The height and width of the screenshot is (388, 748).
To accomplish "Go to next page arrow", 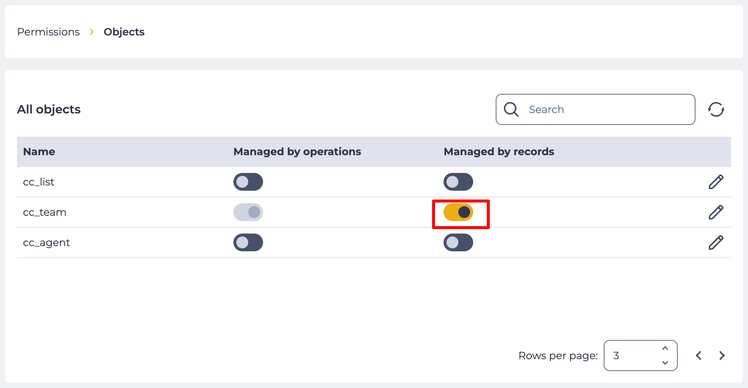I will tap(722, 355).
